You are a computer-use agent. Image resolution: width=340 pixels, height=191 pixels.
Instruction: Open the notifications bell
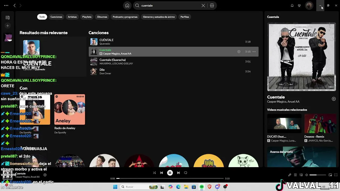tap(292, 5)
